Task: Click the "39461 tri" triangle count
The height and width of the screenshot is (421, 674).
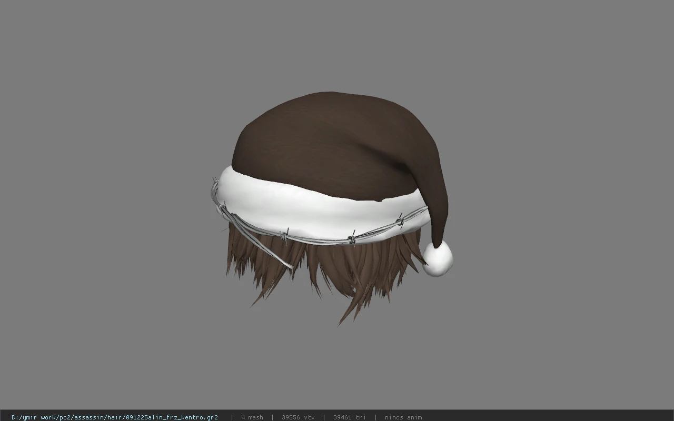Action: coord(350,417)
